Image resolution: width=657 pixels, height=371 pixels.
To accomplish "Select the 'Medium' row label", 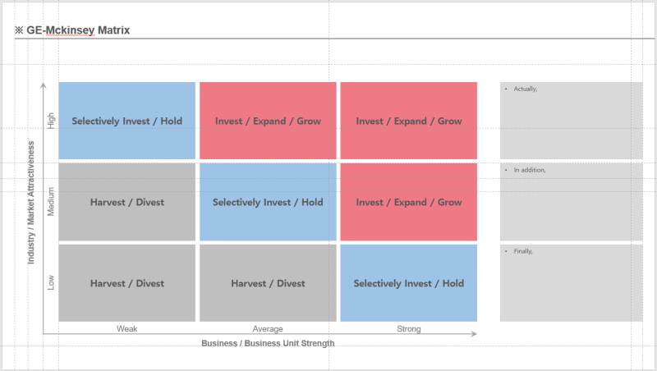I will coord(51,202).
